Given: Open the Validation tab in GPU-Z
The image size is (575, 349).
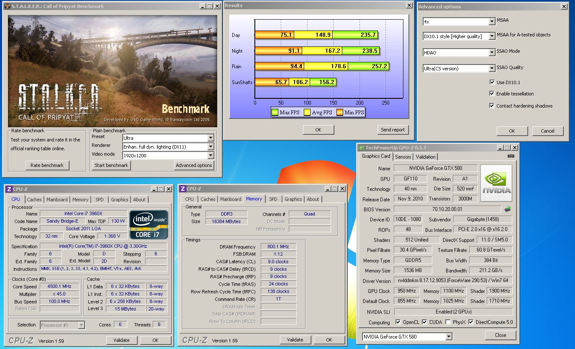Looking at the screenshot, I should (x=426, y=157).
